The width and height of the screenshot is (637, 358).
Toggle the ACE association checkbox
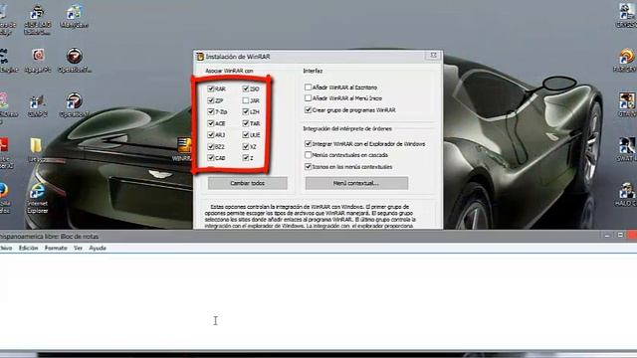210,123
